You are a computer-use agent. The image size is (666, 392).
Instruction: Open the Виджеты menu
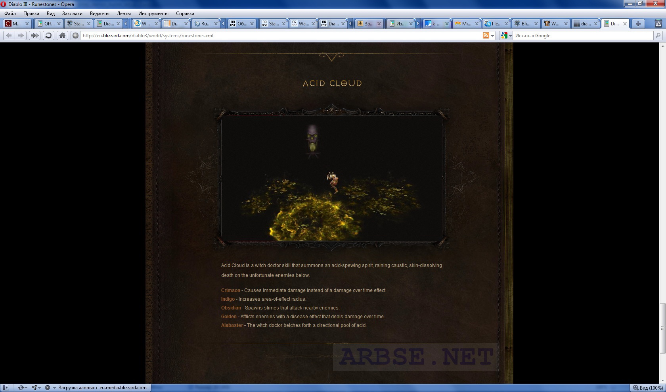[x=100, y=13]
